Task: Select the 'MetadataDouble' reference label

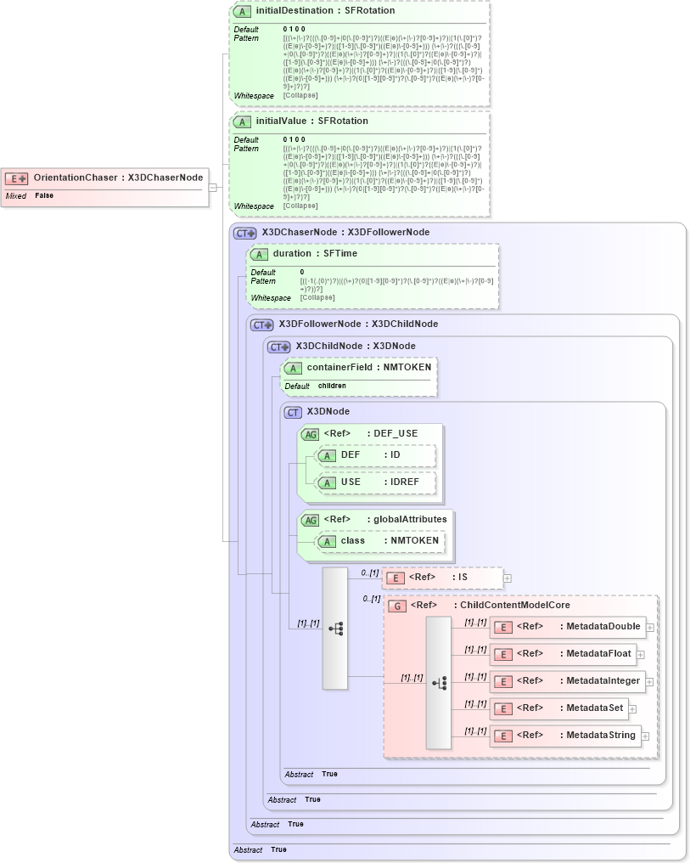Action: [603, 626]
